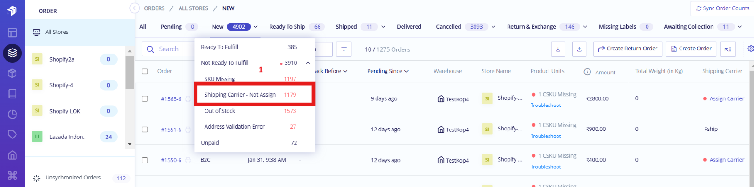
Task: Click the filter icon beside search
Action: coord(344,49)
